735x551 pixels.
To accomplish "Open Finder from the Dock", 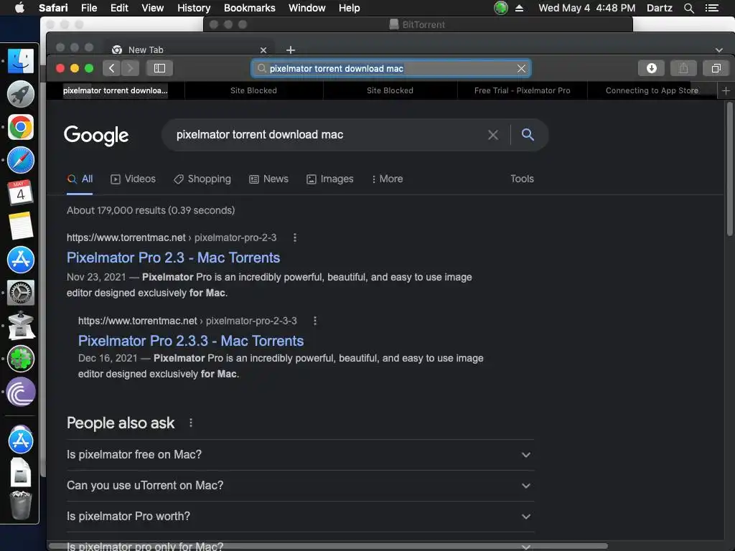I will click(x=21, y=61).
